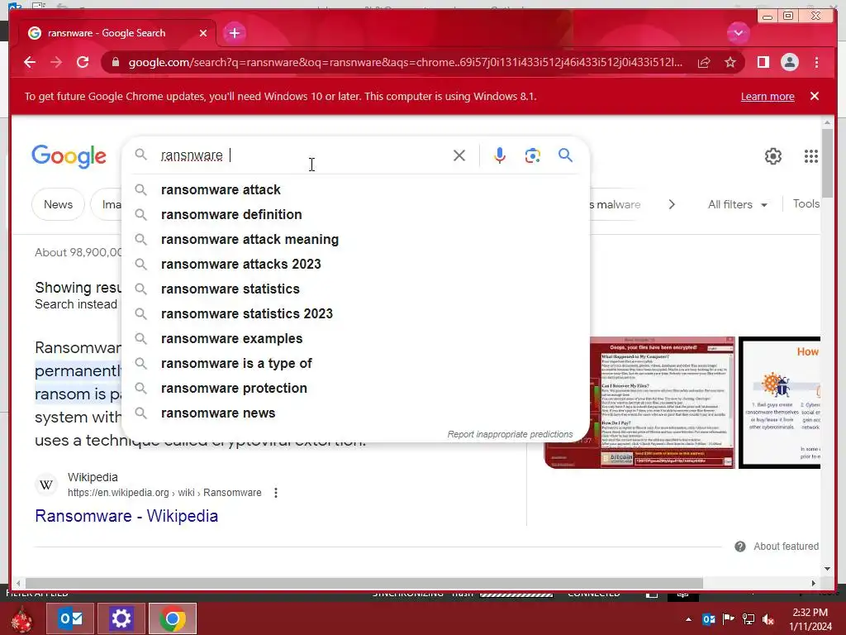Clear the search box with X
Screen dimensions: 846x635
click(x=459, y=155)
